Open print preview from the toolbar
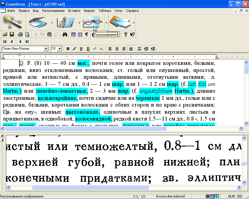The height and width of the screenshot is (199, 249). [x=27, y=35]
